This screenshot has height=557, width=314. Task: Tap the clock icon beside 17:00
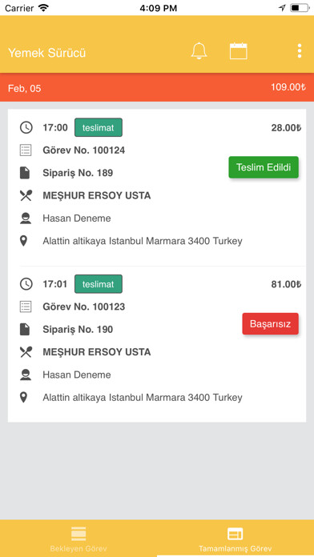26,127
